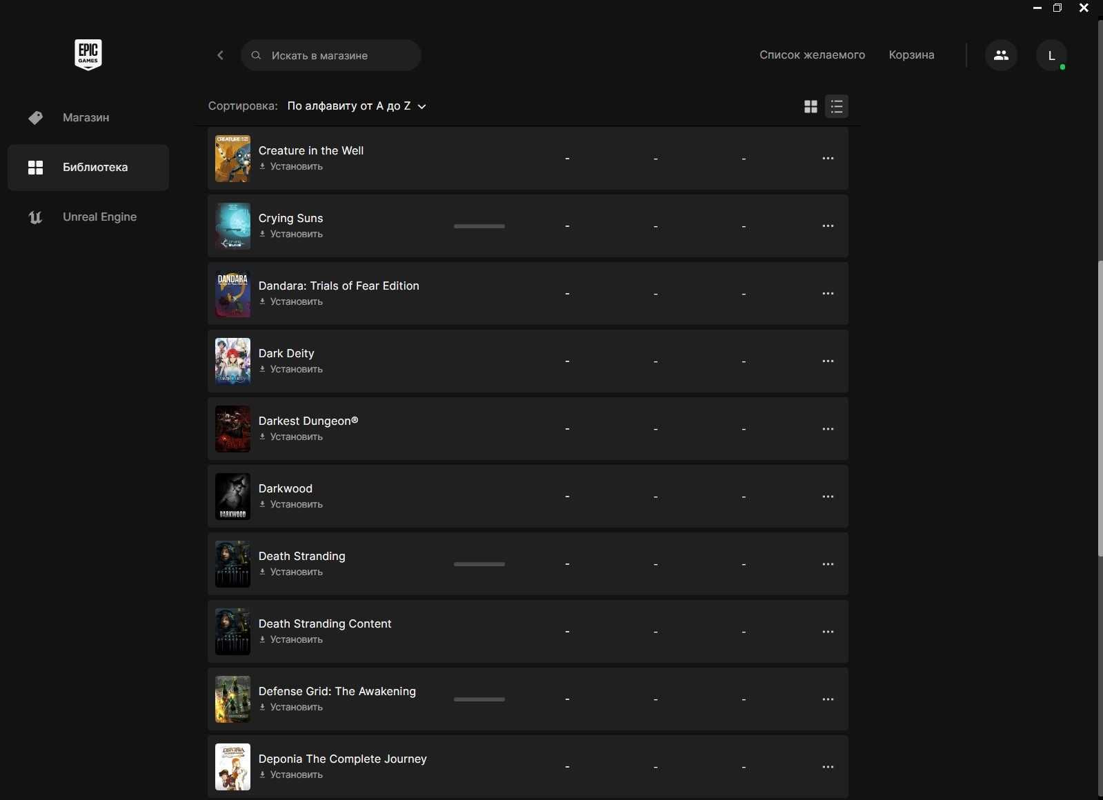Viewport: 1103px width, 800px height.
Task: Select the Darkest Dungeon game title
Action: [308, 421]
